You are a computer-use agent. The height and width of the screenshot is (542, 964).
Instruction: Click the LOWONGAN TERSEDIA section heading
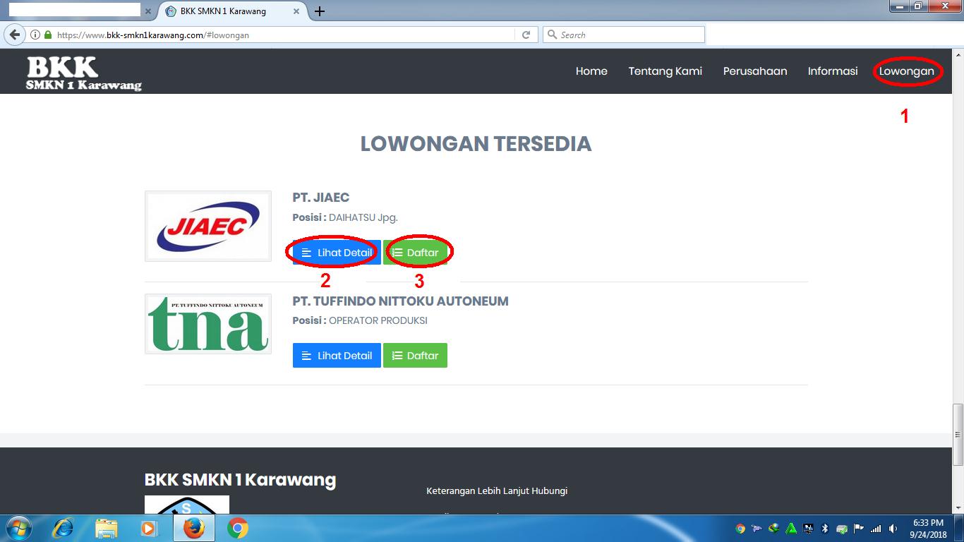click(476, 143)
